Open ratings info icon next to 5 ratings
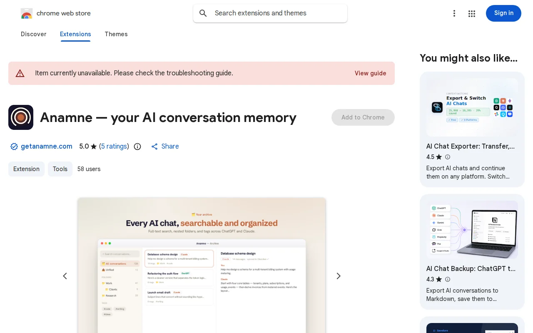 [x=137, y=147]
